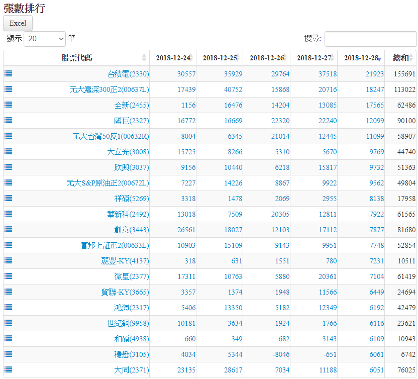The width and height of the screenshot is (418, 379).
Task: Sort by the 總和 column header
Action: tap(400, 58)
